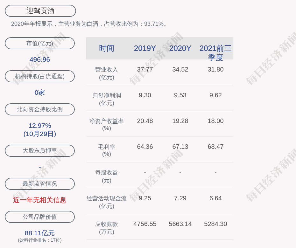Click the 大股东质押率 label pill
Viewport: 296px width, 248px height.
40,150
